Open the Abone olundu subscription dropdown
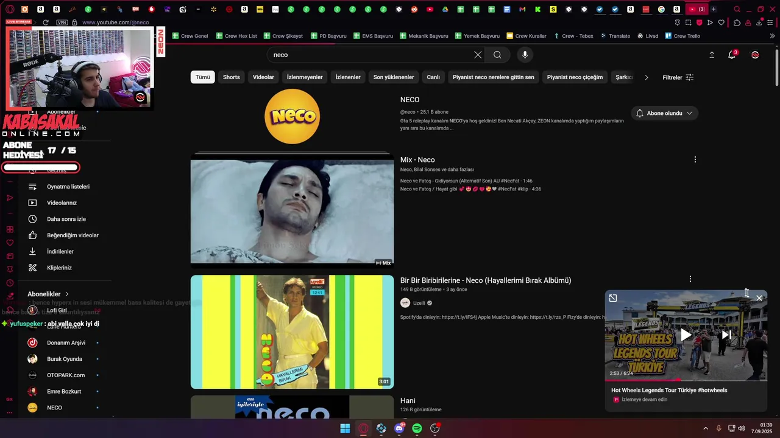 pos(664,113)
